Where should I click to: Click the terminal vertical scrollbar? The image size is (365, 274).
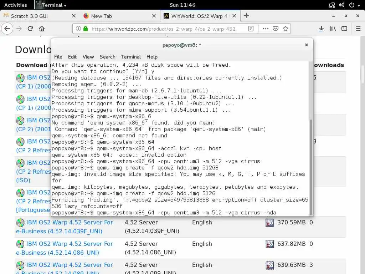point(310,167)
